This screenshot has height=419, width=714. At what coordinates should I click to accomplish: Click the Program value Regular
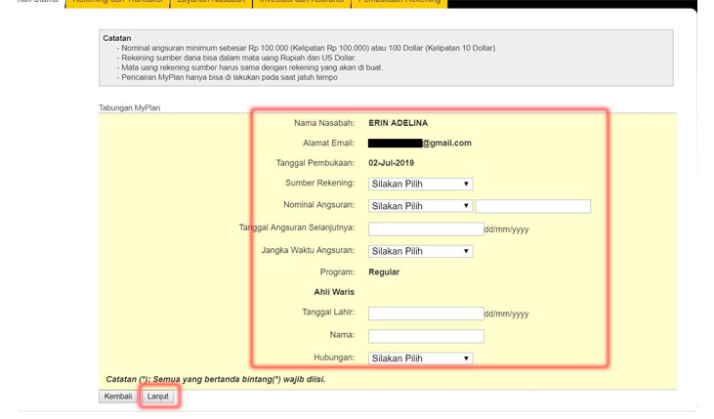[x=384, y=272]
